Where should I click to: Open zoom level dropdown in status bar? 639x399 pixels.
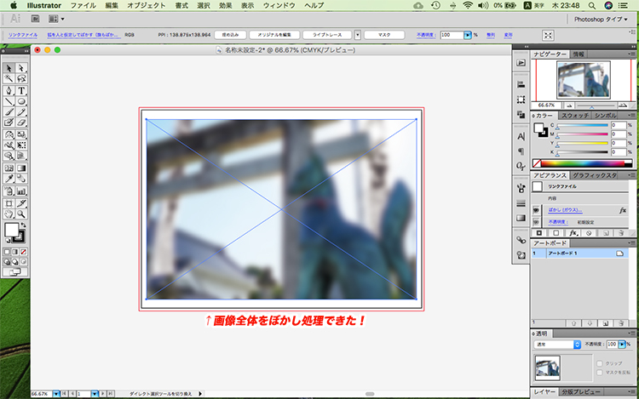click(x=56, y=394)
